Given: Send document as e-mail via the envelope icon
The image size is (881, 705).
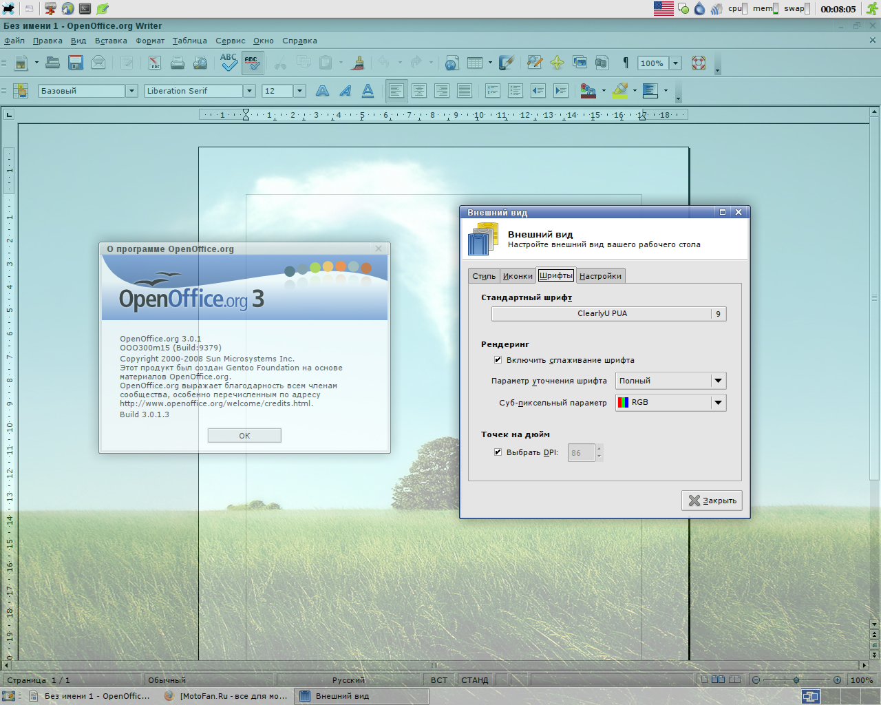Looking at the screenshot, I should pos(98,63).
